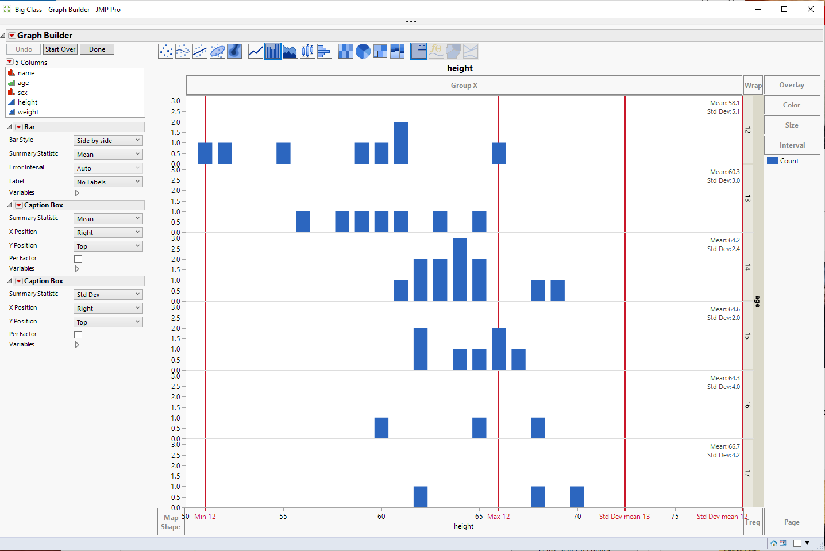Click the Done button
This screenshot has height=551, width=825.
coord(97,49)
